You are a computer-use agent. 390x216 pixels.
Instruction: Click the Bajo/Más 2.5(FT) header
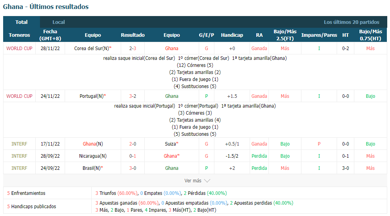click(285, 35)
